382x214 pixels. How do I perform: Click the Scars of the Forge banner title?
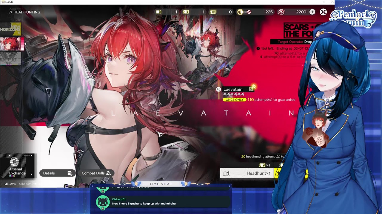point(298,31)
